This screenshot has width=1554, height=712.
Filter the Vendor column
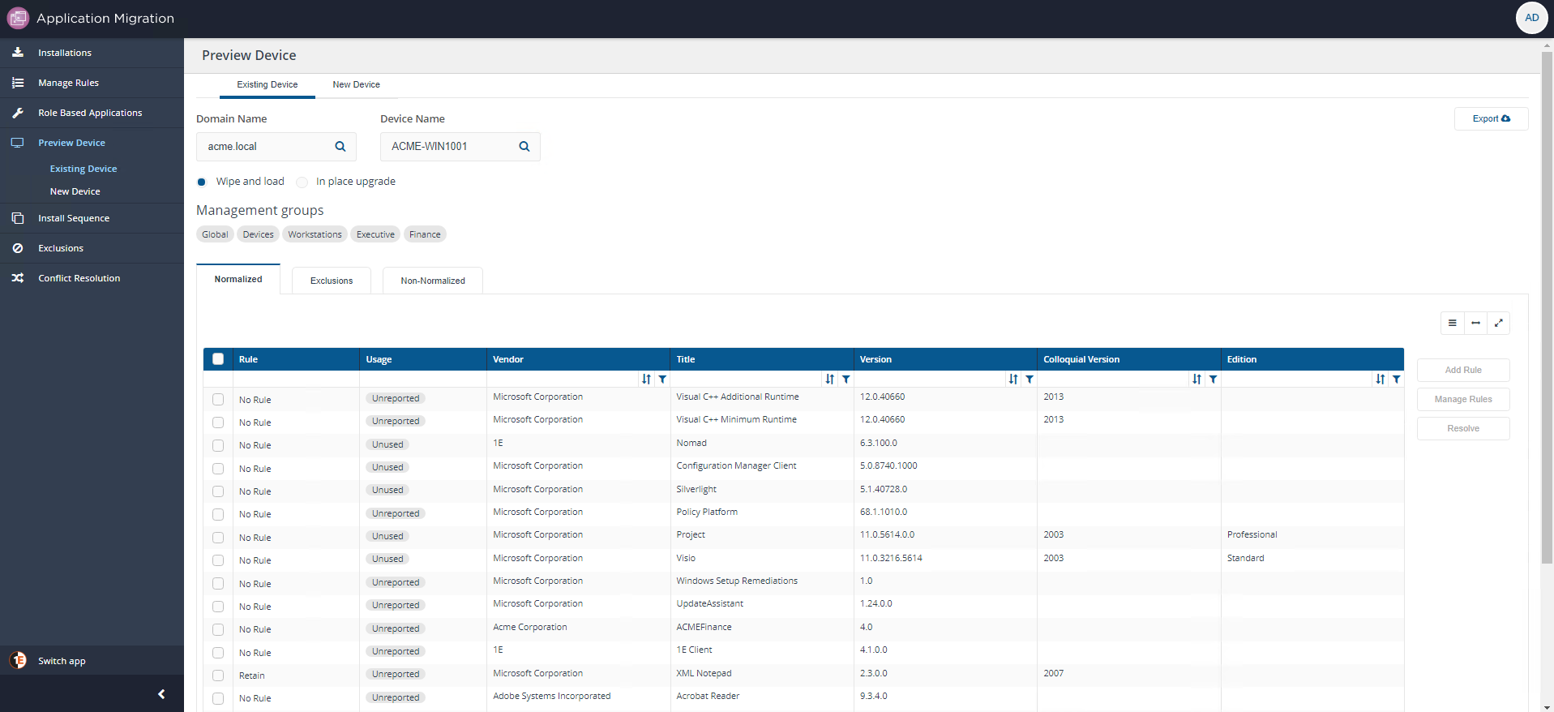coord(662,379)
